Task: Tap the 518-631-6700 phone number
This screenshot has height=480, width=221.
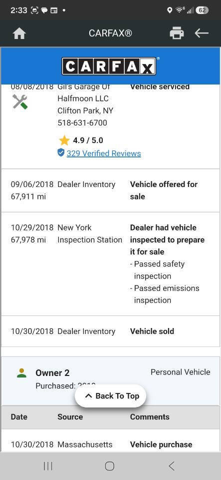Action: point(82,123)
